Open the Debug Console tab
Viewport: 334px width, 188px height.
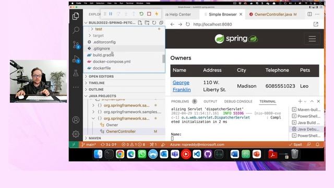[x=238, y=101]
